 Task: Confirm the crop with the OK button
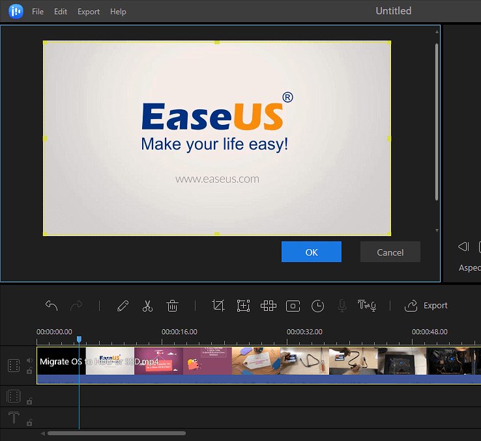point(312,252)
